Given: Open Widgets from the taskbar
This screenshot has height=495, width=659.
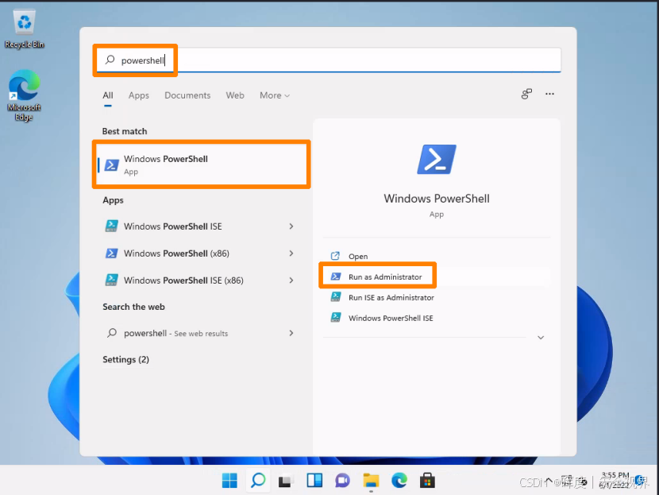Looking at the screenshot, I should [x=314, y=480].
